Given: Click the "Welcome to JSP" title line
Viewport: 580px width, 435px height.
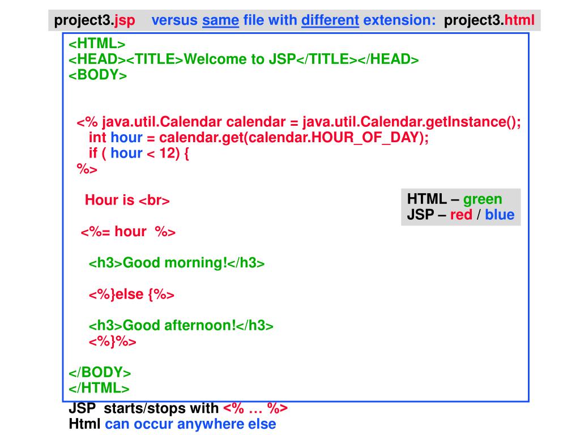Looking at the screenshot, I should click(244, 59).
